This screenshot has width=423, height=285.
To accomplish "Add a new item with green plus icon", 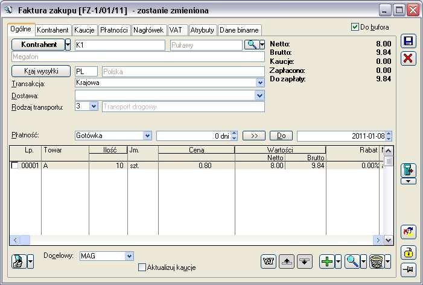I will (327, 262).
